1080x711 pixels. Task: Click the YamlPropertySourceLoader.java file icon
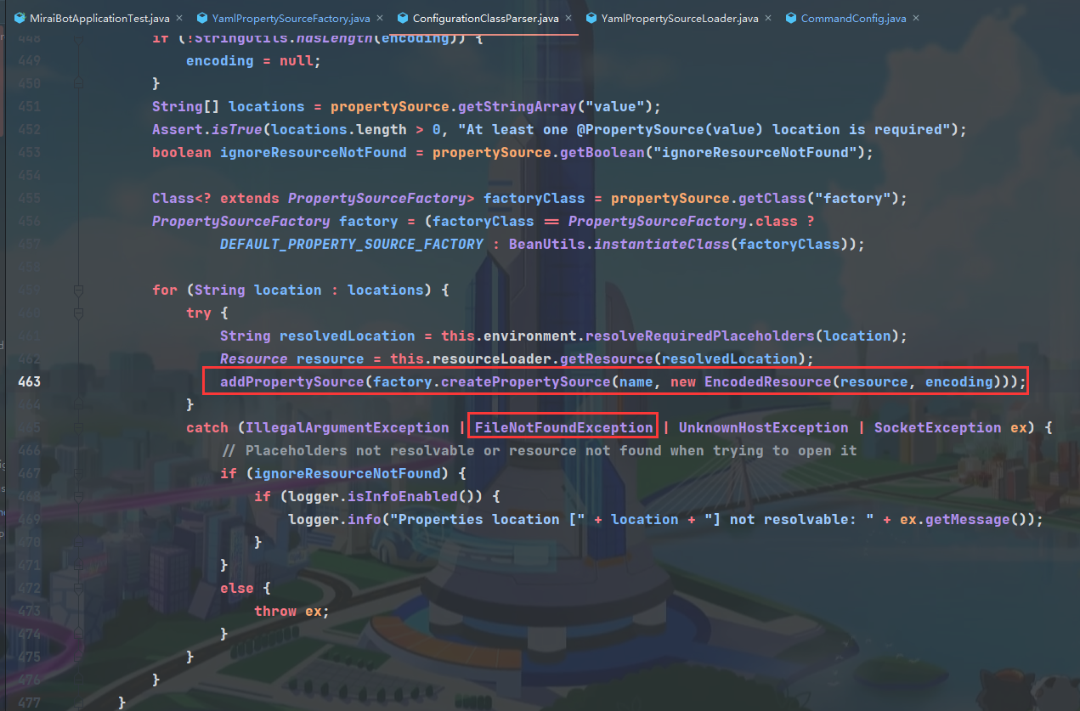(x=590, y=18)
